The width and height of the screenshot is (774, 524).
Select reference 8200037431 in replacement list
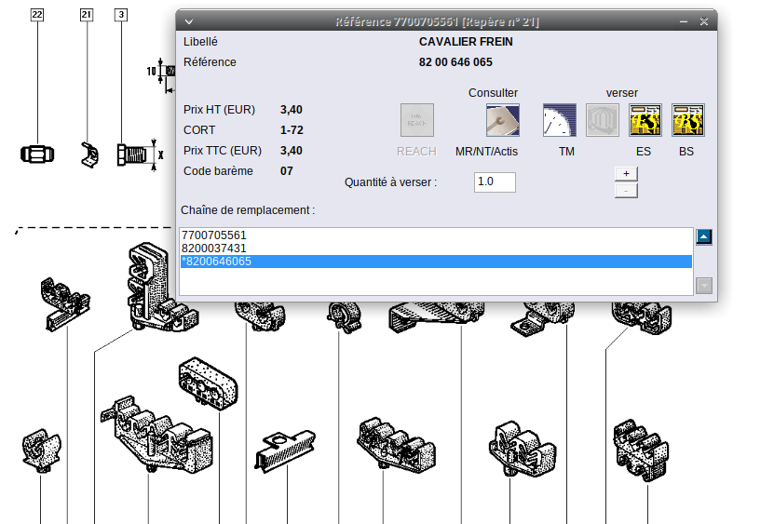pos(214,249)
